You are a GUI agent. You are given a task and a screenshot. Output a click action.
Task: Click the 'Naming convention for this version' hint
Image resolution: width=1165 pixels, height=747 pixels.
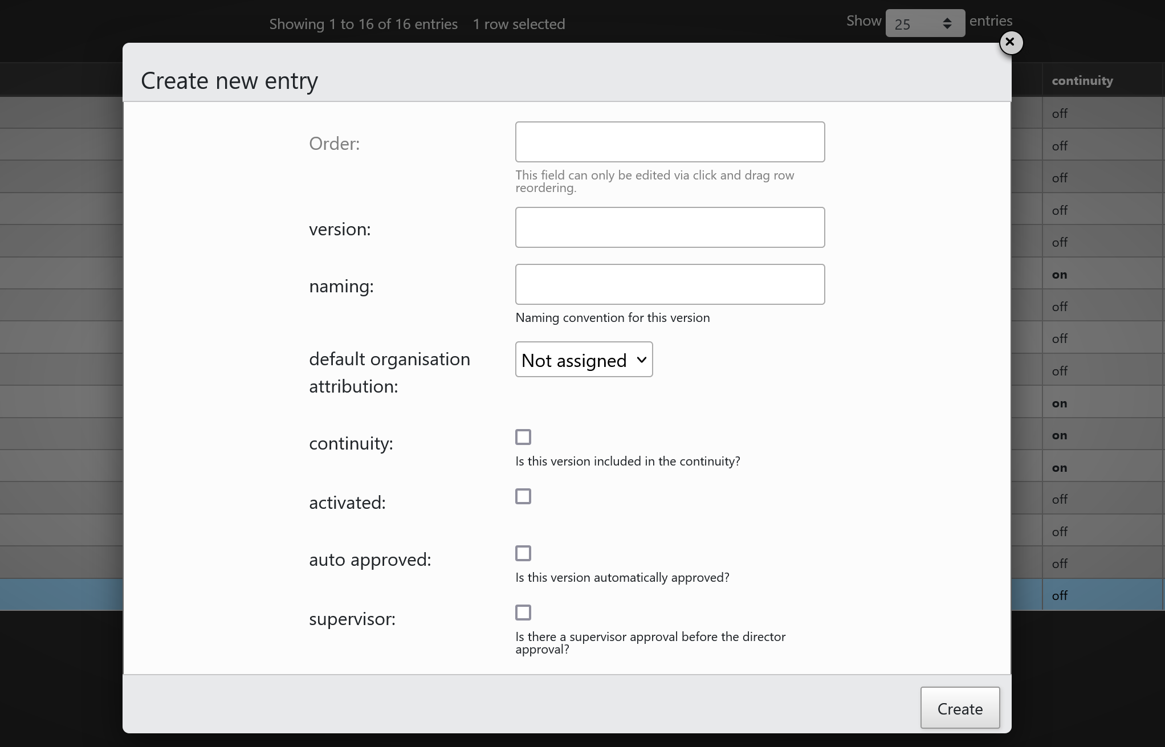(x=612, y=317)
